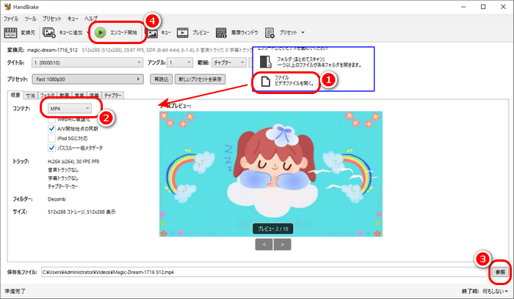Screen dimensions: 514x299
Task: Click the 準備完了 status text
Action: [x=15, y=291]
